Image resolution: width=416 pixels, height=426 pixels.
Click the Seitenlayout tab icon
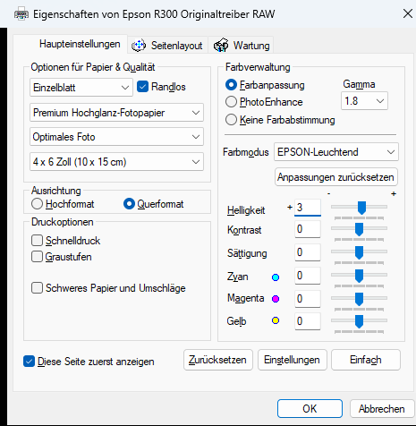(x=139, y=46)
